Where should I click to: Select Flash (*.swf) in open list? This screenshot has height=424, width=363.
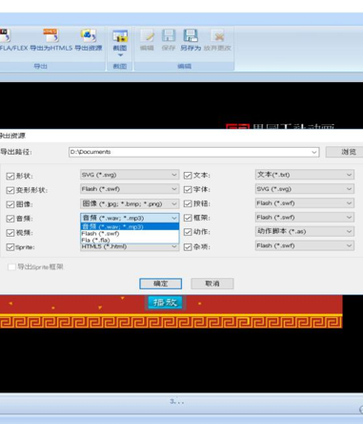tap(130, 233)
